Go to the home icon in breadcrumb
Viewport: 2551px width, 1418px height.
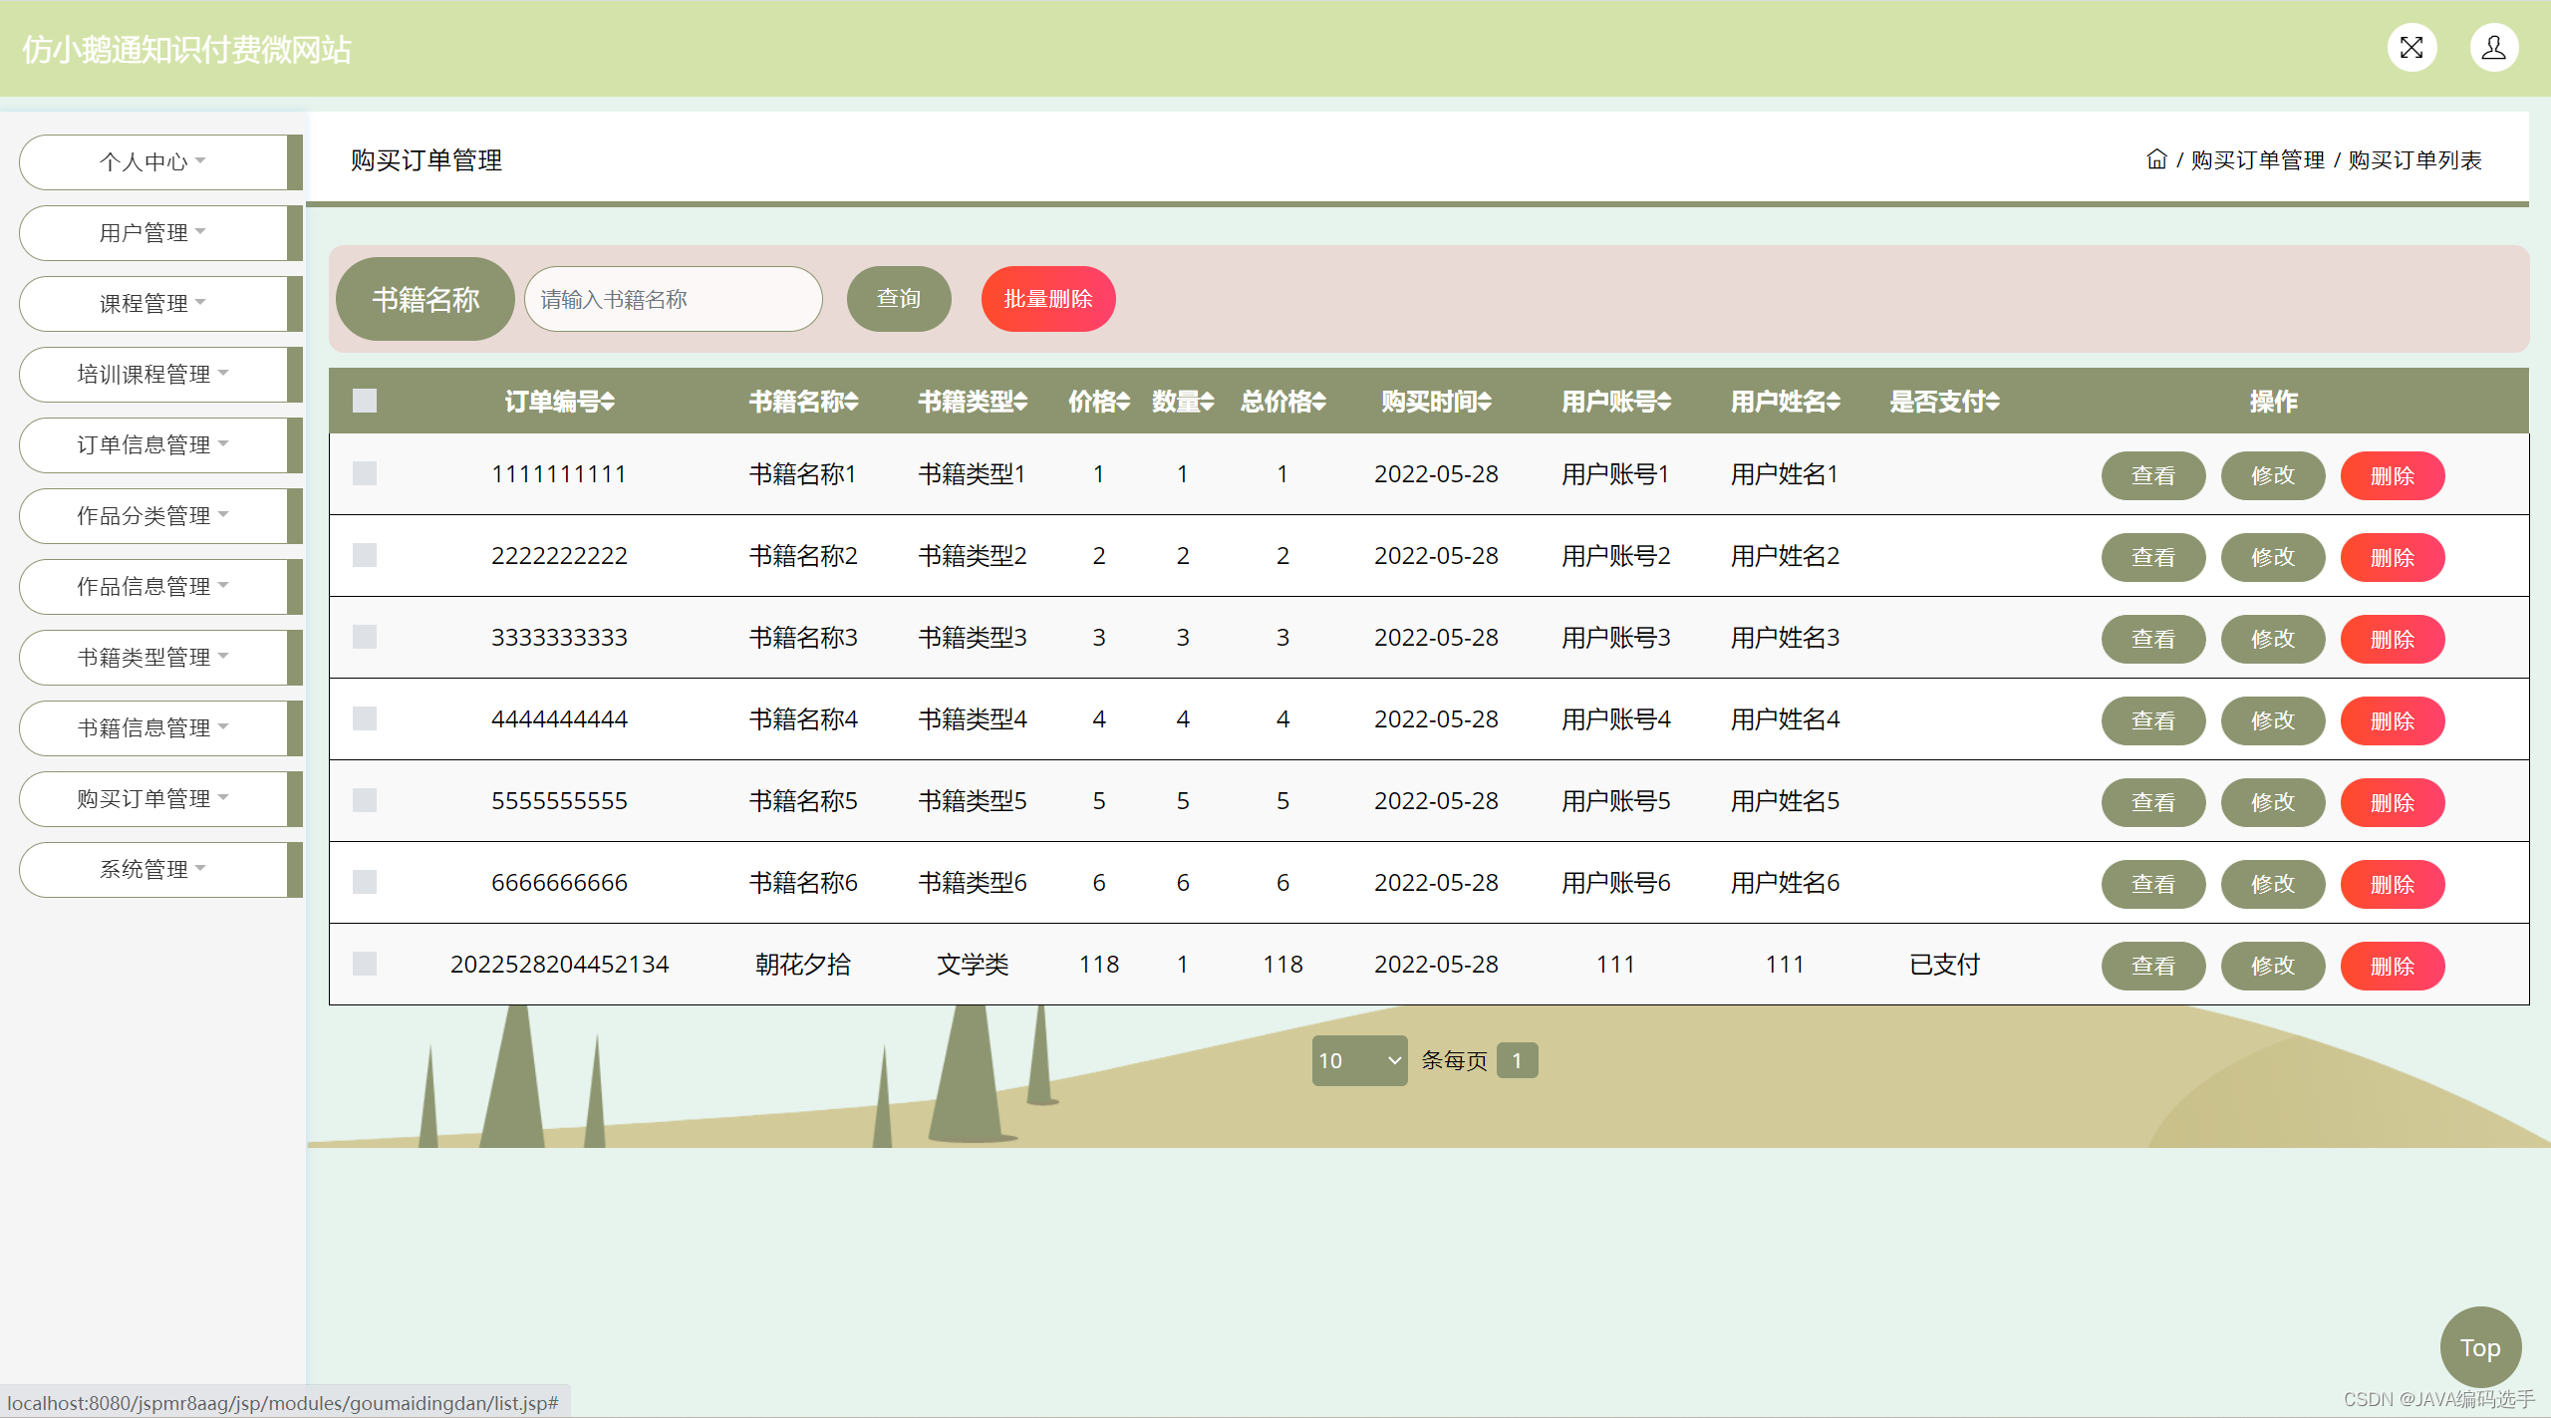click(2156, 159)
